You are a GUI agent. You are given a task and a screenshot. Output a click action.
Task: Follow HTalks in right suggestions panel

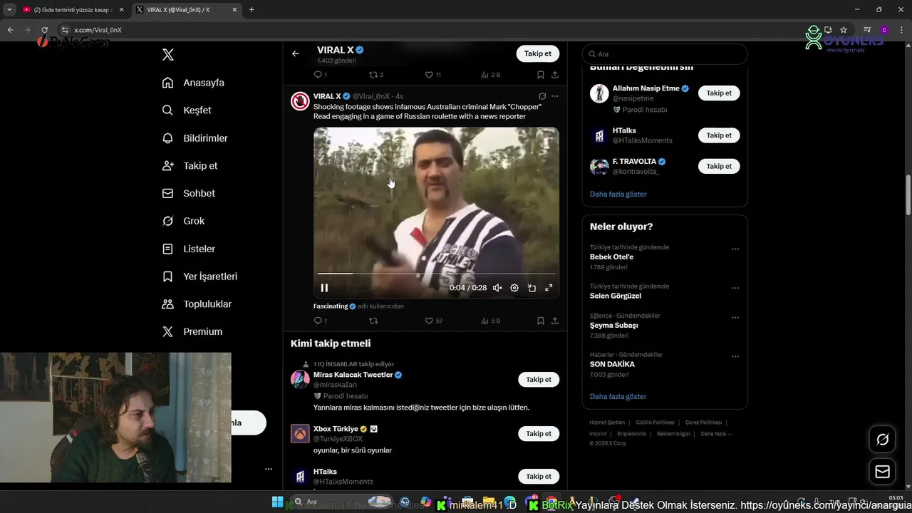[x=719, y=135]
